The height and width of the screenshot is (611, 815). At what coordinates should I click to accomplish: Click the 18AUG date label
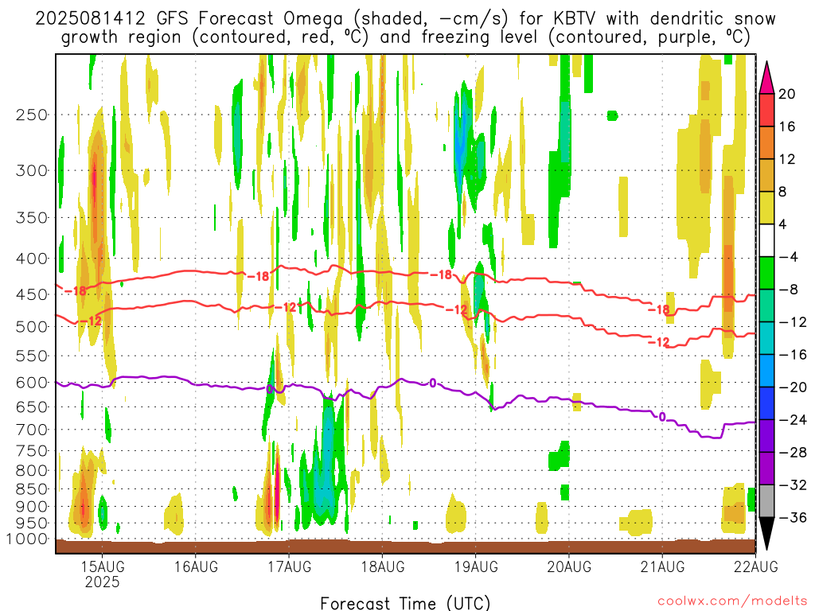(383, 566)
